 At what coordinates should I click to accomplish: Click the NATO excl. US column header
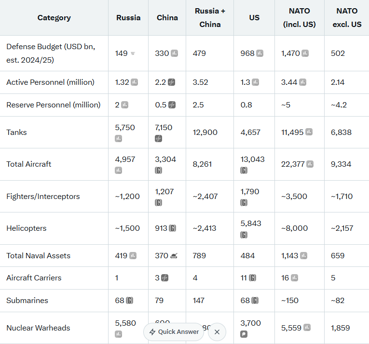pyautogui.click(x=347, y=18)
